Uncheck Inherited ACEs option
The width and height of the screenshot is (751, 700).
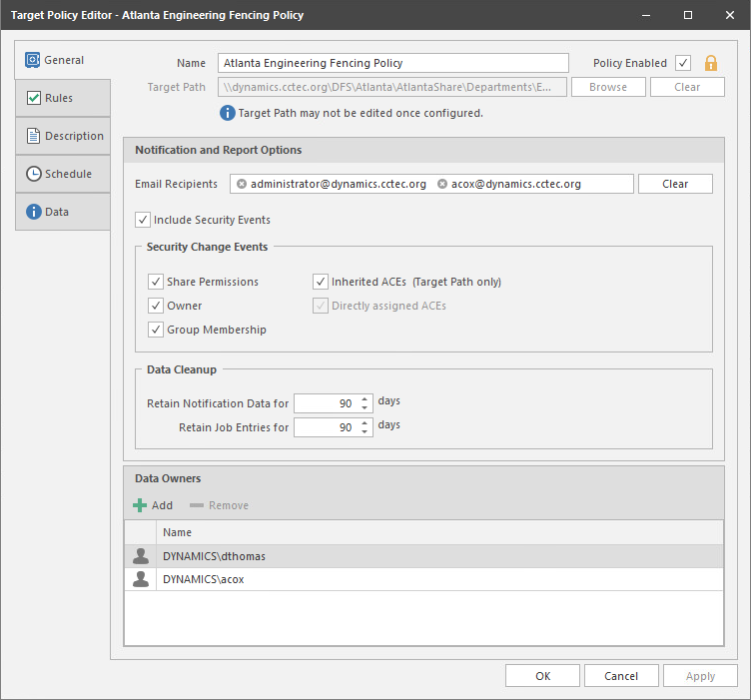(x=321, y=282)
